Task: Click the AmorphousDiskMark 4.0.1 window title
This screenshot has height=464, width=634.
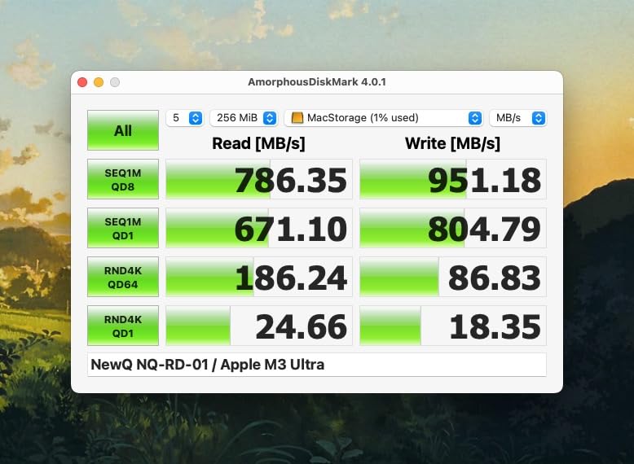Action: pyautogui.click(x=317, y=82)
